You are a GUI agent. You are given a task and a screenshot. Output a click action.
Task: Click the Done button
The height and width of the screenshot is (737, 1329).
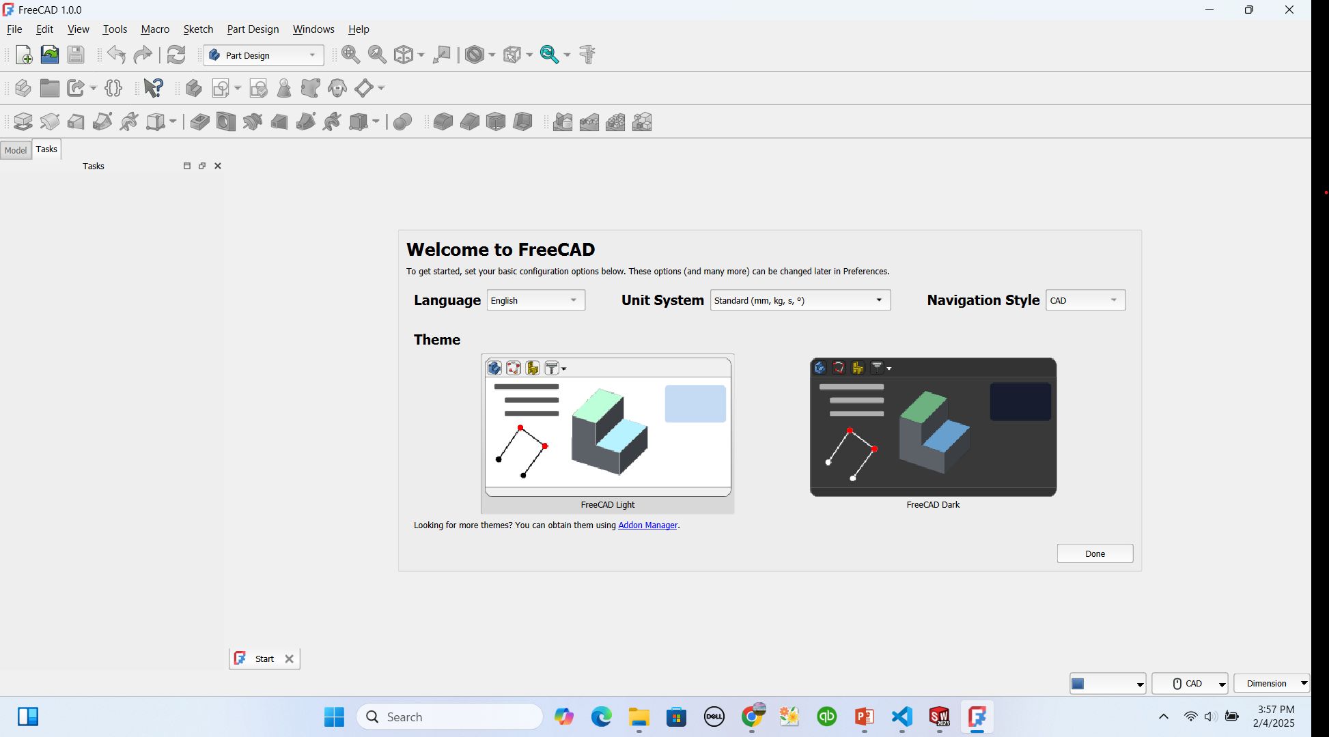pos(1095,553)
